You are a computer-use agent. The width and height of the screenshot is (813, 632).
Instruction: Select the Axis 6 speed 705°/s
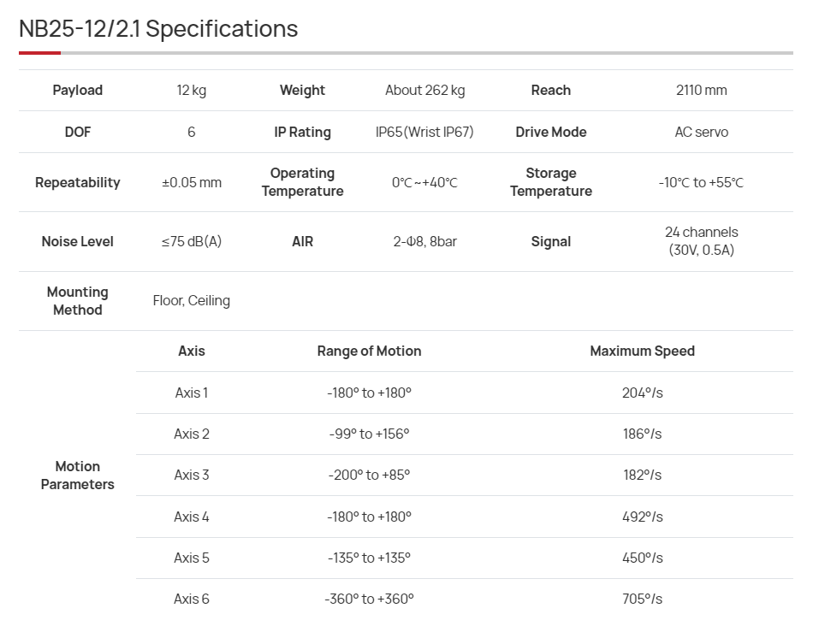point(642,599)
